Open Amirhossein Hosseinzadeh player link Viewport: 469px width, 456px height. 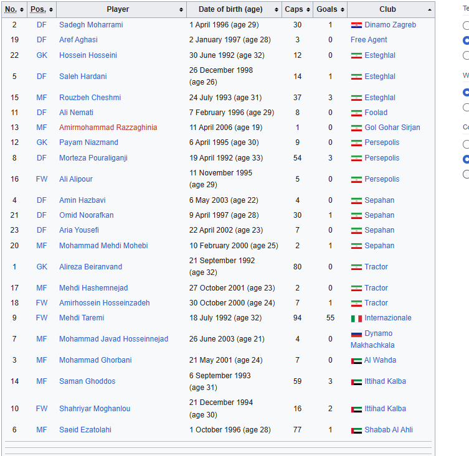(105, 303)
